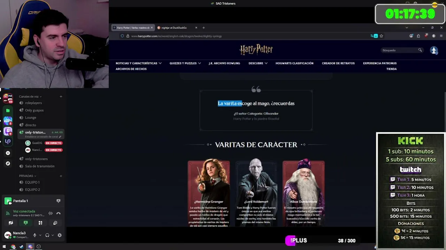Image resolution: width=446 pixels, height=250 pixels.
Task: Expand Quizzes y Puzzles menu
Action: click(185, 63)
